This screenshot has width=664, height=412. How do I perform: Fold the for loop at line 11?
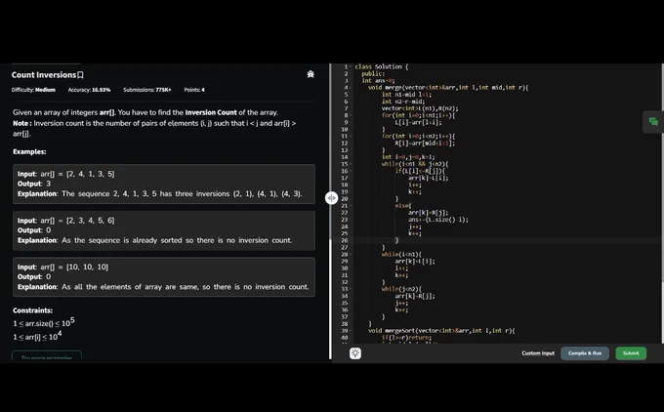352,137
